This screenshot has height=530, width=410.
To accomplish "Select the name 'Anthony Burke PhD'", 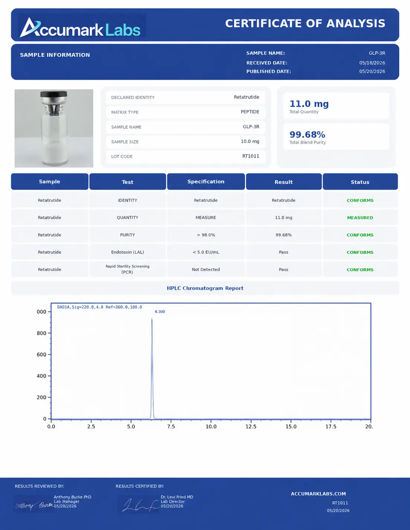I will coord(72,497).
